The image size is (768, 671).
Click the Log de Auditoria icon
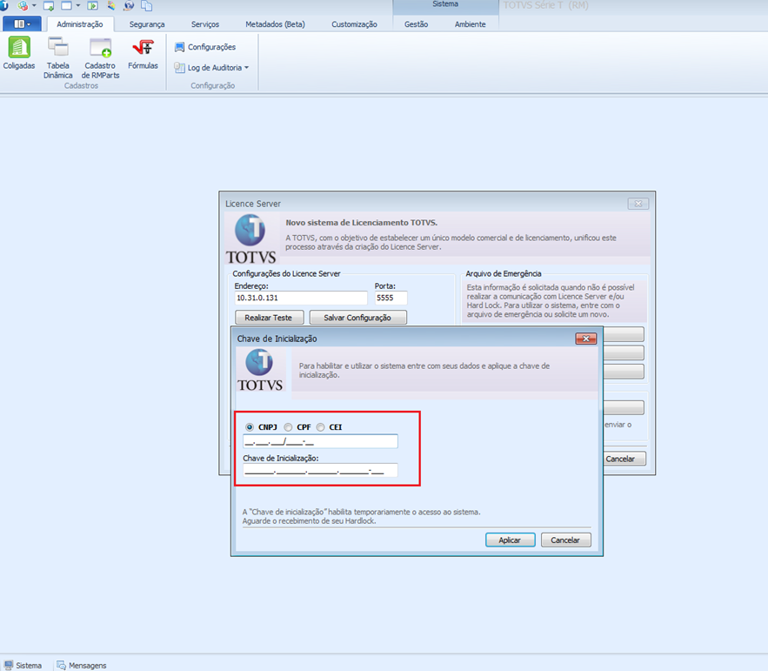tap(179, 68)
